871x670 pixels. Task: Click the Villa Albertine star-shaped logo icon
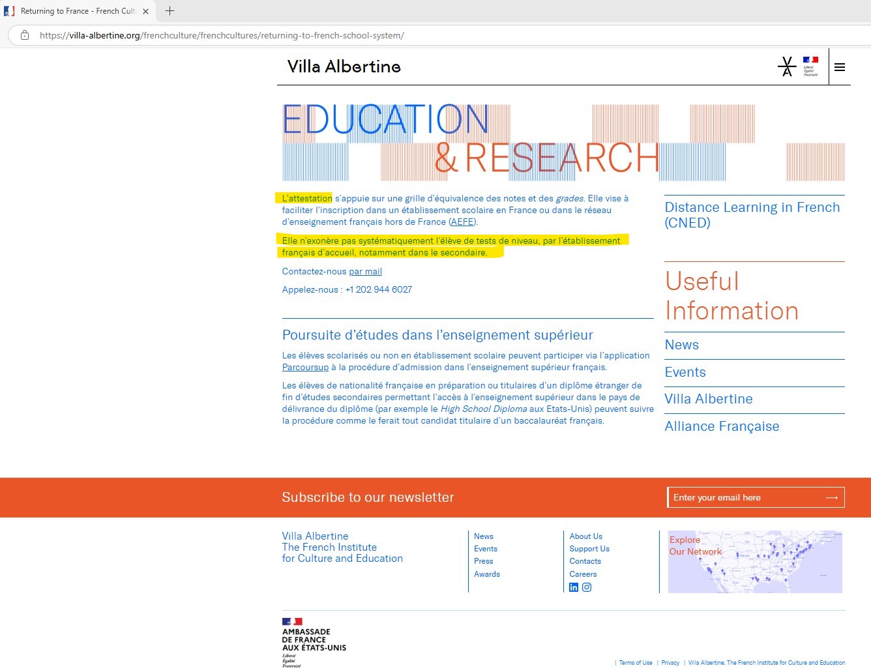(787, 66)
